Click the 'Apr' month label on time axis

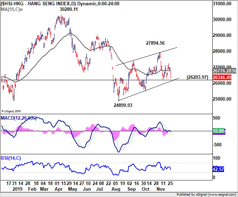(59, 189)
